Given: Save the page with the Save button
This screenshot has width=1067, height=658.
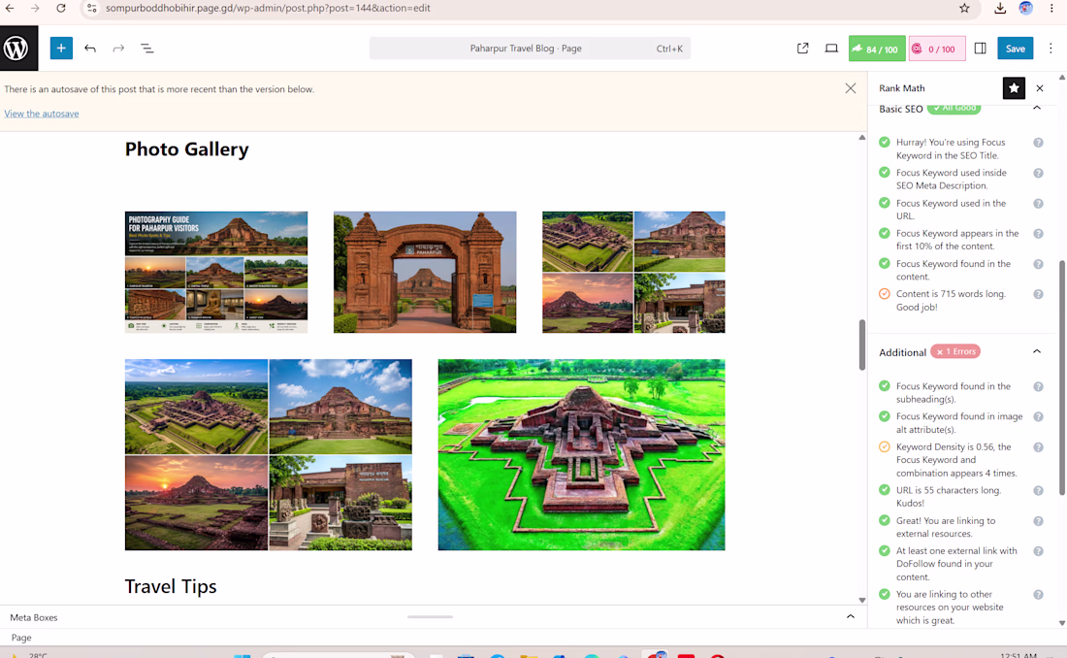Looking at the screenshot, I should pyautogui.click(x=1016, y=49).
